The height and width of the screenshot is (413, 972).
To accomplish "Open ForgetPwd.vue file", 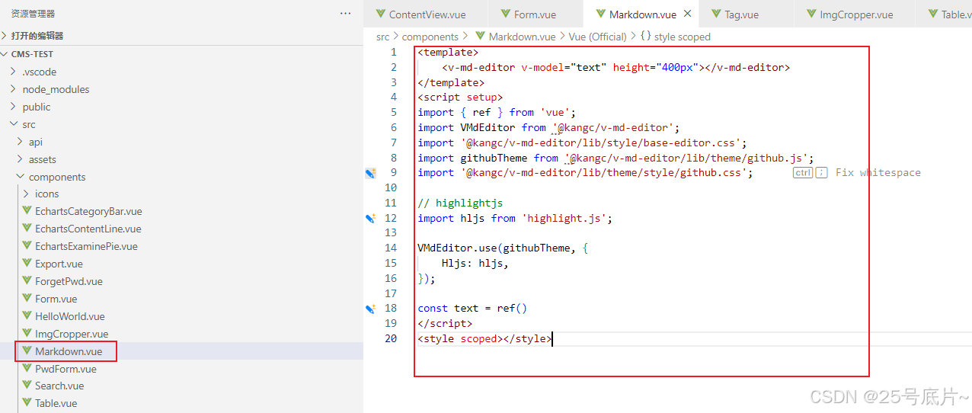I will click(x=69, y=281).
